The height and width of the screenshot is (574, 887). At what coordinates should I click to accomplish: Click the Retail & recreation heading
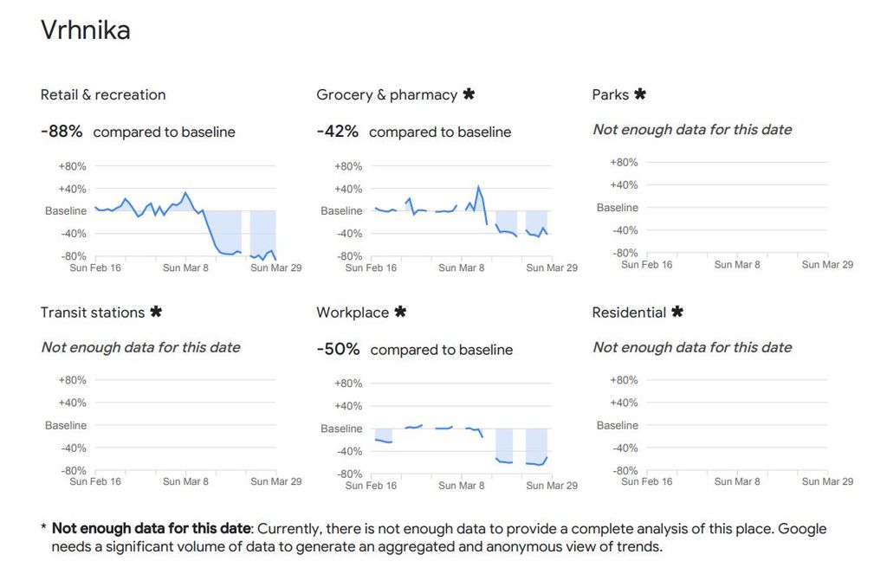[103, 94]
